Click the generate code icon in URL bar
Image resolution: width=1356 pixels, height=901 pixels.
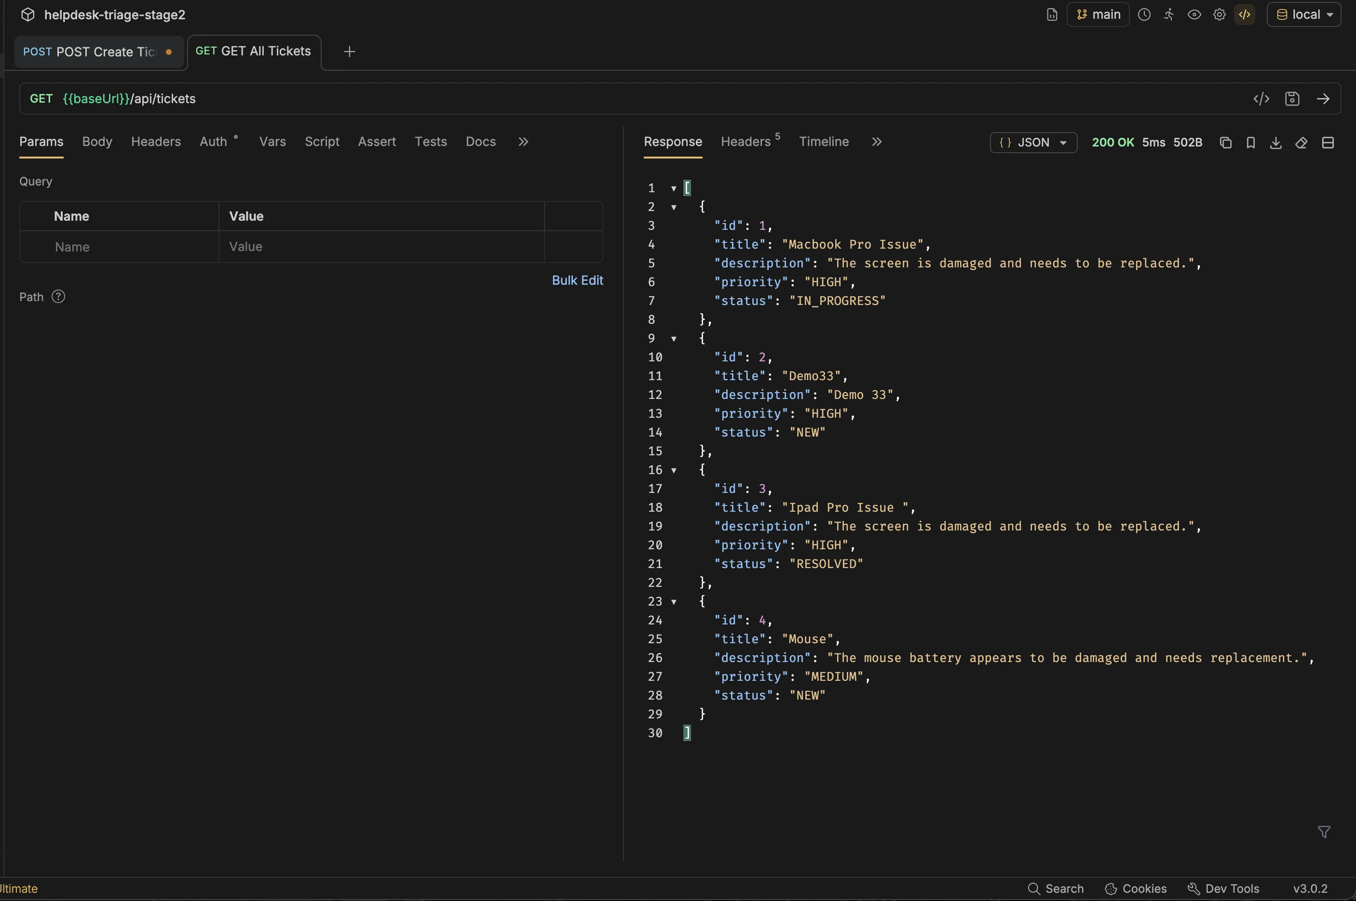pos(1261,99)
